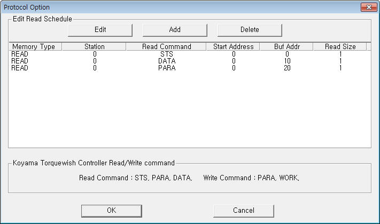This screenshot has width=380, height=224.
Task: Click the Delete button
Action: pyautogui.click(x=250, y=29)
